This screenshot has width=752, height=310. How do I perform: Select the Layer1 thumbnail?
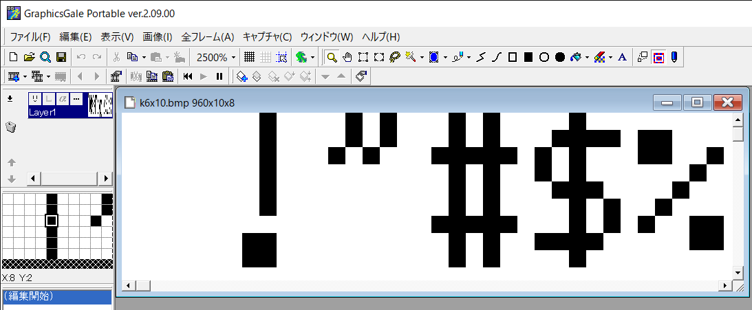100,105
